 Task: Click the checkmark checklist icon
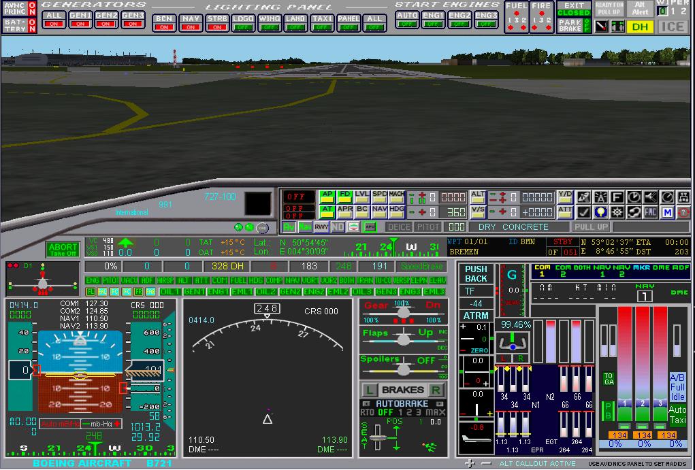[584, 212]
